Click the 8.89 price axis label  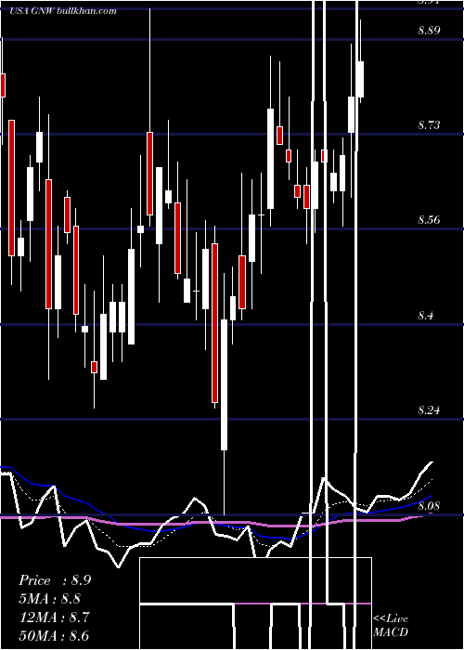pos(429,31)
